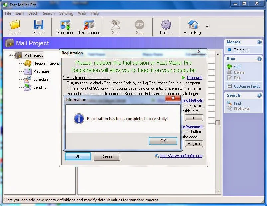267x206 pixels.
Task: Click scroll down arrow of list scrollbar
Action: 218,191
